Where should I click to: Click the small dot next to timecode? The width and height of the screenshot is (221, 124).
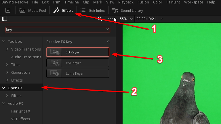162,19
